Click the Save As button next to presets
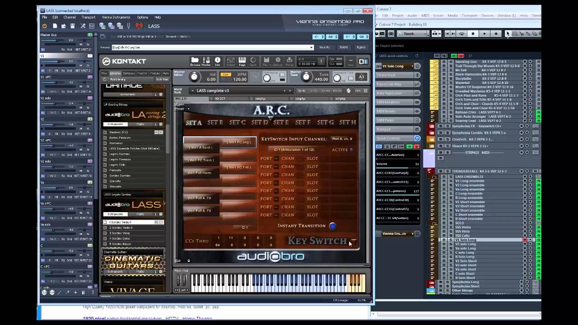Viewport: 578px width, 325px height. click(x=325, y=47)
